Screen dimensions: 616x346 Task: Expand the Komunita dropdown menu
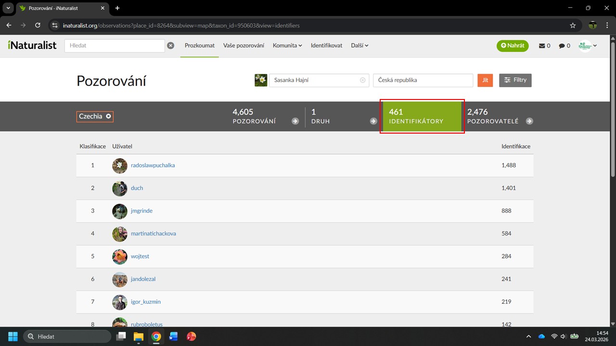coord(287,46)
